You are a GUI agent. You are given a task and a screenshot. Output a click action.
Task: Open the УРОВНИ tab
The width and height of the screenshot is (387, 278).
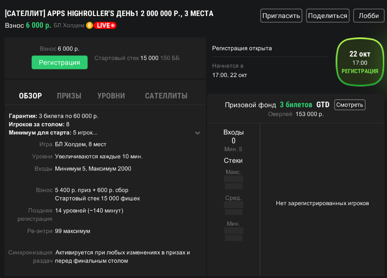pyautogui.click(x=111, y=96)
